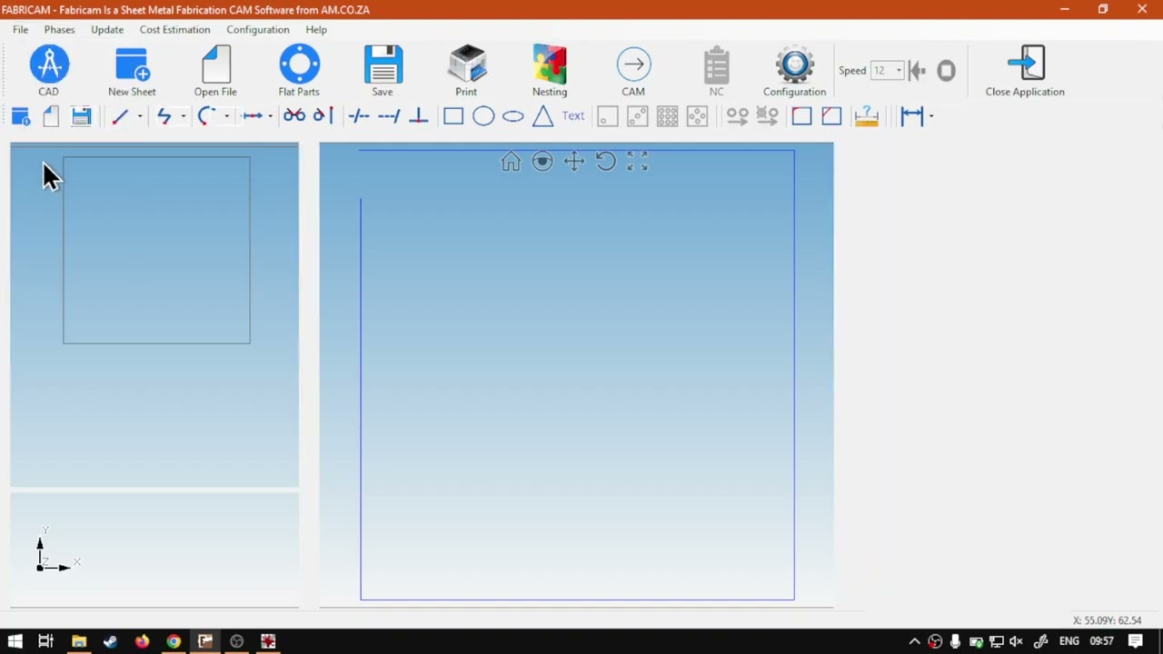The width and height of the screenshot is (1163, 654).
Task: Click the Home view icon
Action: point(511,162)
